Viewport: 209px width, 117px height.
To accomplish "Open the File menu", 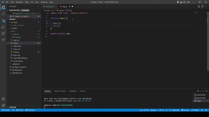I will click(7, 2).
